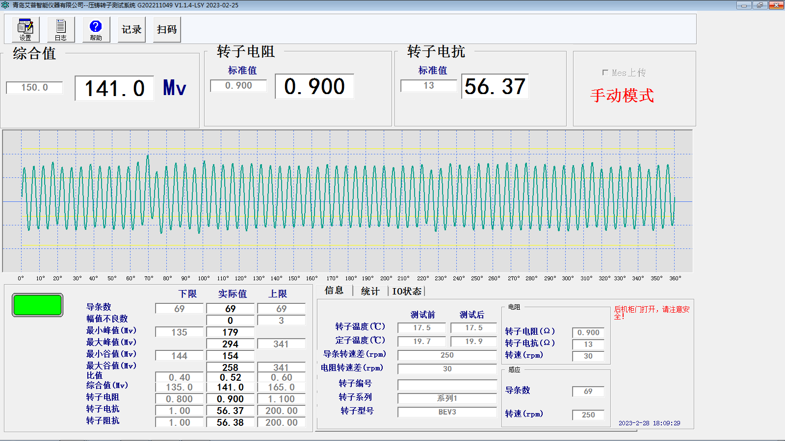Click the 综合值 reference field showing 150.0
This screenshot has height=441, width=785.
coord(34,88)
